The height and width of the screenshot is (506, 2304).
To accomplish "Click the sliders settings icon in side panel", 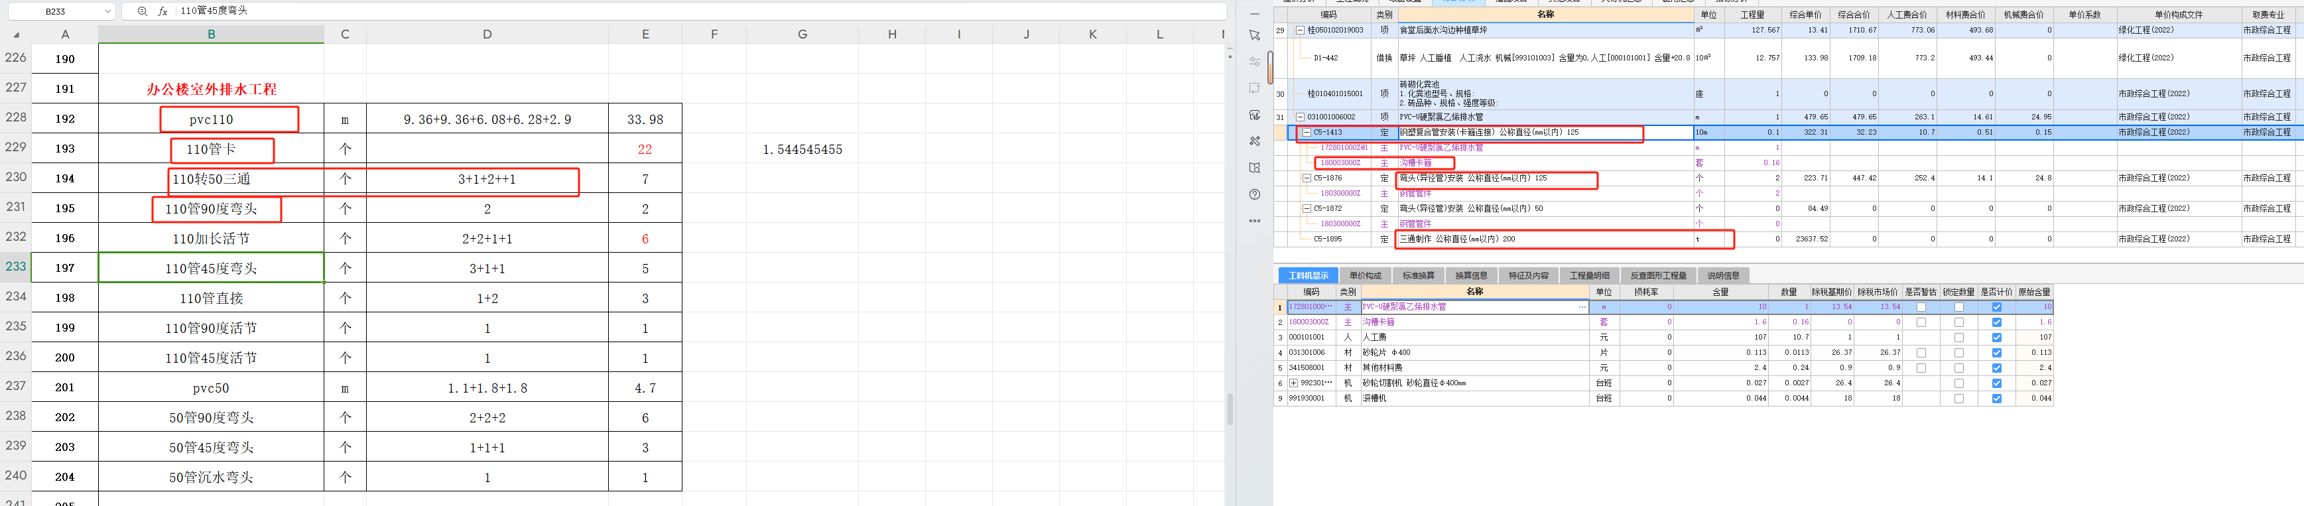I will pos(1255,62).
